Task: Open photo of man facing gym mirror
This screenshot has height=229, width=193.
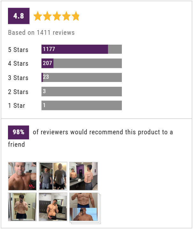Action: (84, 176)
